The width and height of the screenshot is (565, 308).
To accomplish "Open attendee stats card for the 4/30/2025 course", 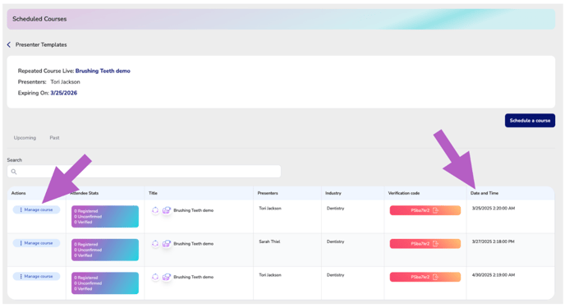I will click(105, 283).
